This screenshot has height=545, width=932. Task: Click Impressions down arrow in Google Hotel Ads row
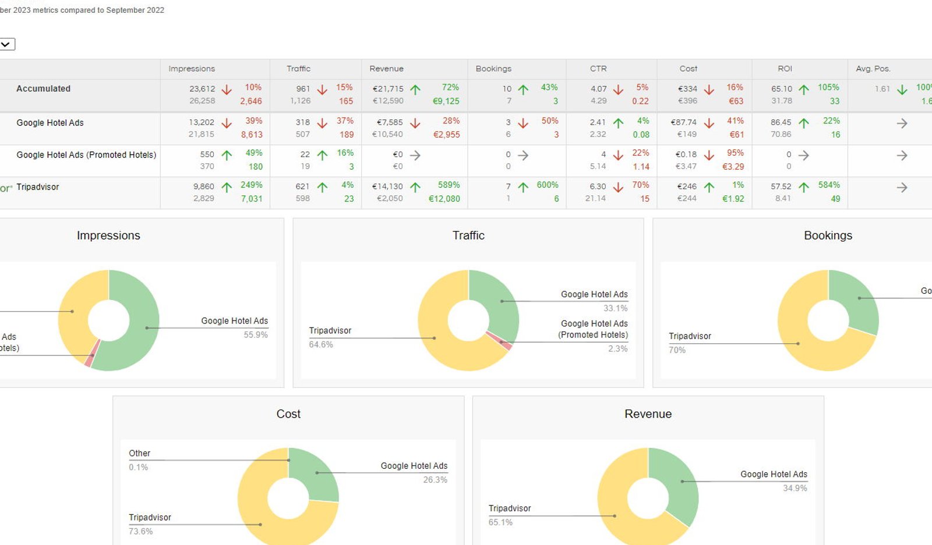(x=227, y=123)
